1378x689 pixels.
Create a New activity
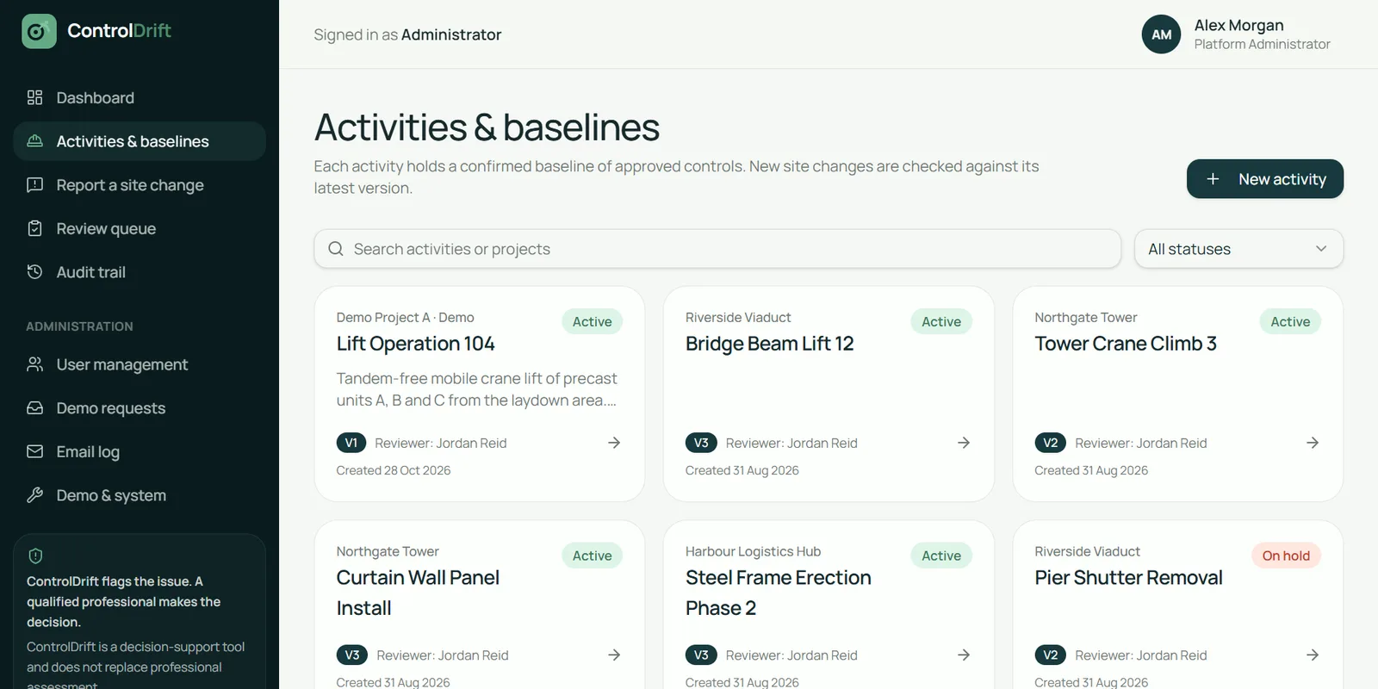tap(1265, 179)
